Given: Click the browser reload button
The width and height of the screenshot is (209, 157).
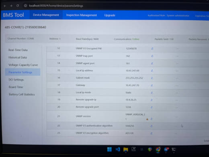Looking at the screenshot, I should 18,6.
